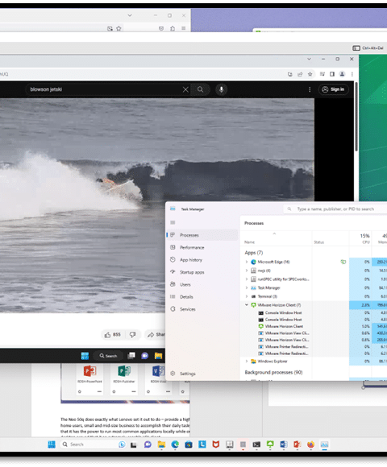Open Users tab in Task Manager

202,284
